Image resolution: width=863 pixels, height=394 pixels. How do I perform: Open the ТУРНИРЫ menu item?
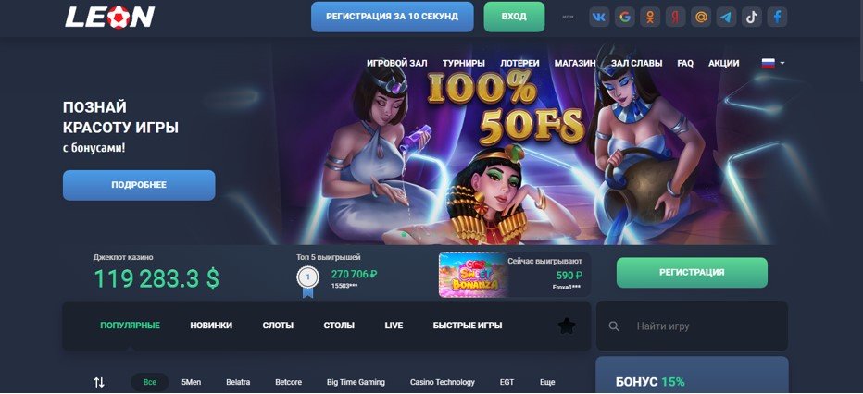[463, 63]
